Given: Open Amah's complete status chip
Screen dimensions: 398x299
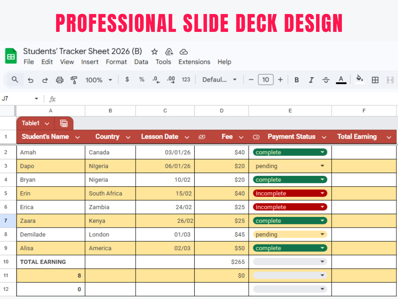Looking at the screenshot, I should tap(290, 152).
